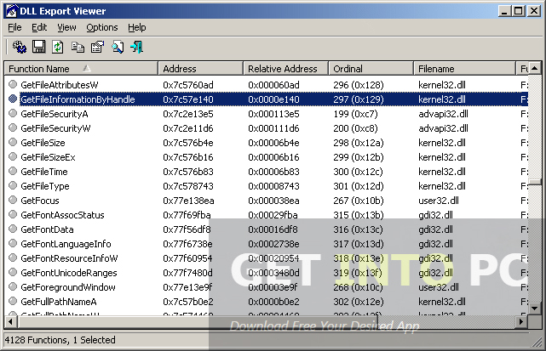Select the GetFontLanguageInfo function name
546x351 pixels.
(x=66, y=244)
